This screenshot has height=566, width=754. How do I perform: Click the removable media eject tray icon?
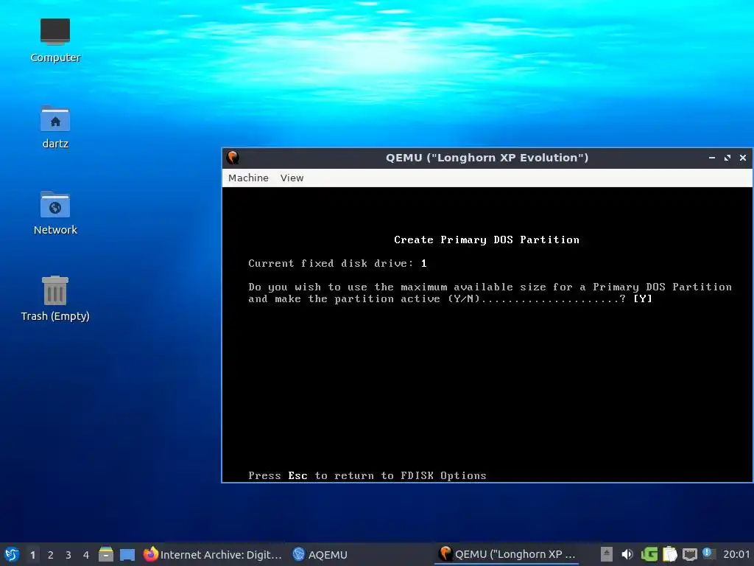pyautogui.click(x=607, y=554)
